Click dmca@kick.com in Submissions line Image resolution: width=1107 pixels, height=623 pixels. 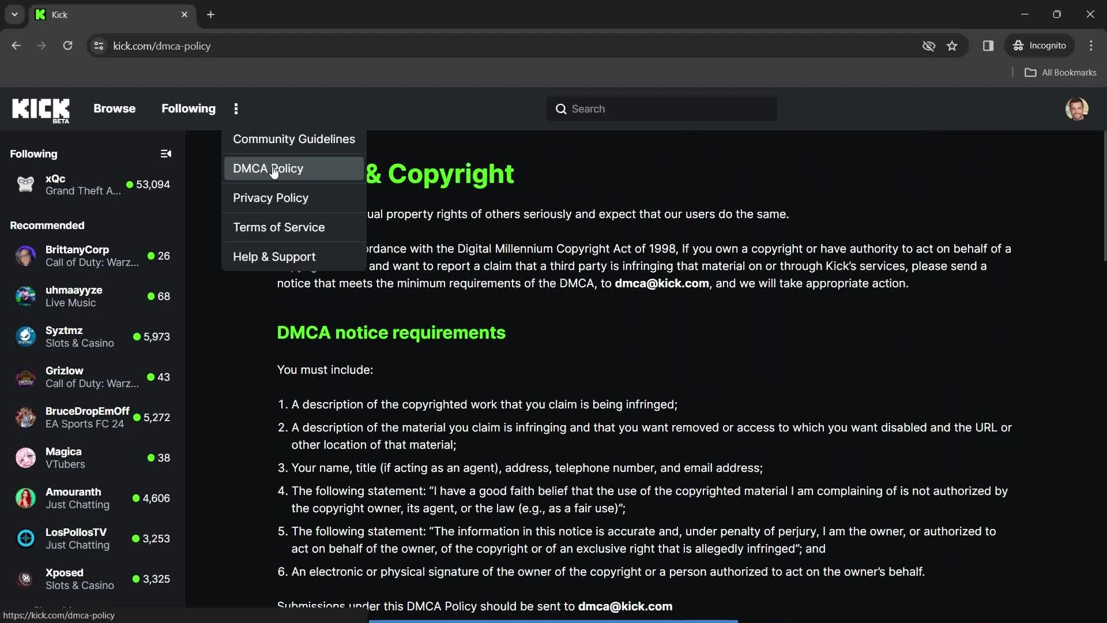point(625,607)
